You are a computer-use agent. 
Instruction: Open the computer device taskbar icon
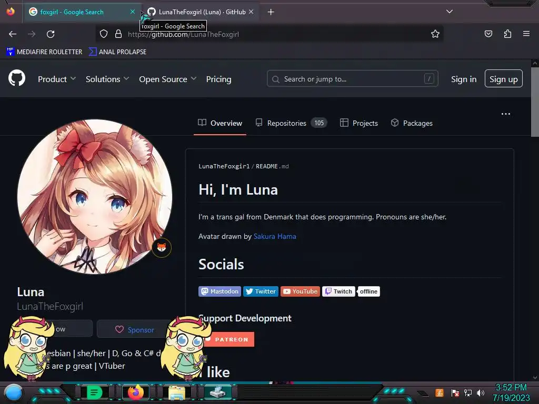(218, 392)
